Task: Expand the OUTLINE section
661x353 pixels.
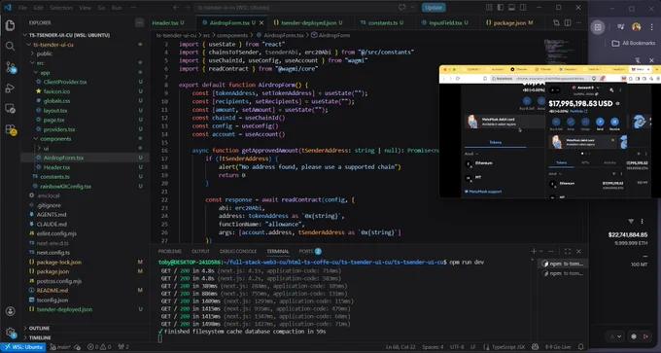Action: coord(39,328)
